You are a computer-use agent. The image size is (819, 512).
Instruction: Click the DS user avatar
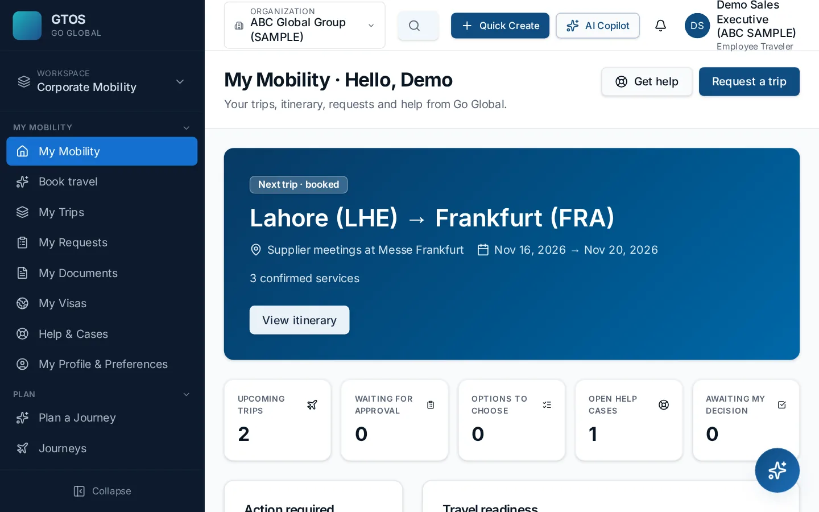pyautogui.click(x=697, y=26)
